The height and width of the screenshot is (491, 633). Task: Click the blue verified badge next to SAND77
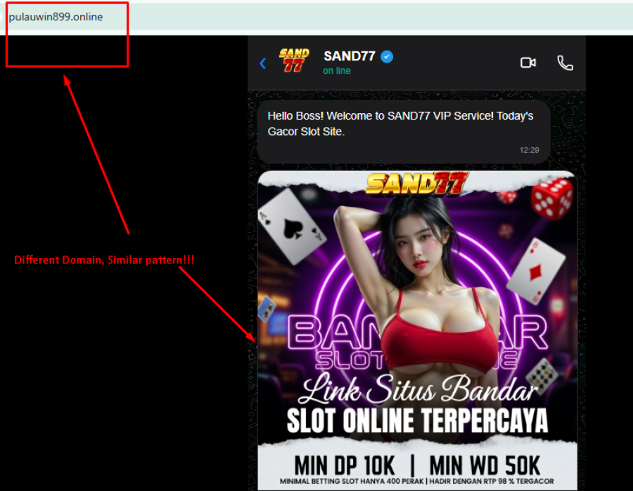387,56
